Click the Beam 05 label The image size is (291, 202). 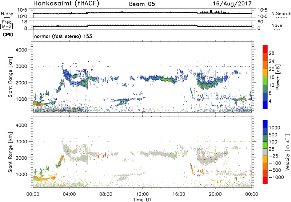tap(142, 4)
